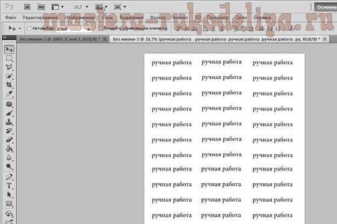
Task: Select the Move tool in the toolbox
Action: click(x=9, y=50)
